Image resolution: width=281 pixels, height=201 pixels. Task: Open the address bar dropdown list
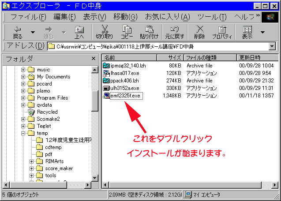pyautogui.click(x=272, y=47)
